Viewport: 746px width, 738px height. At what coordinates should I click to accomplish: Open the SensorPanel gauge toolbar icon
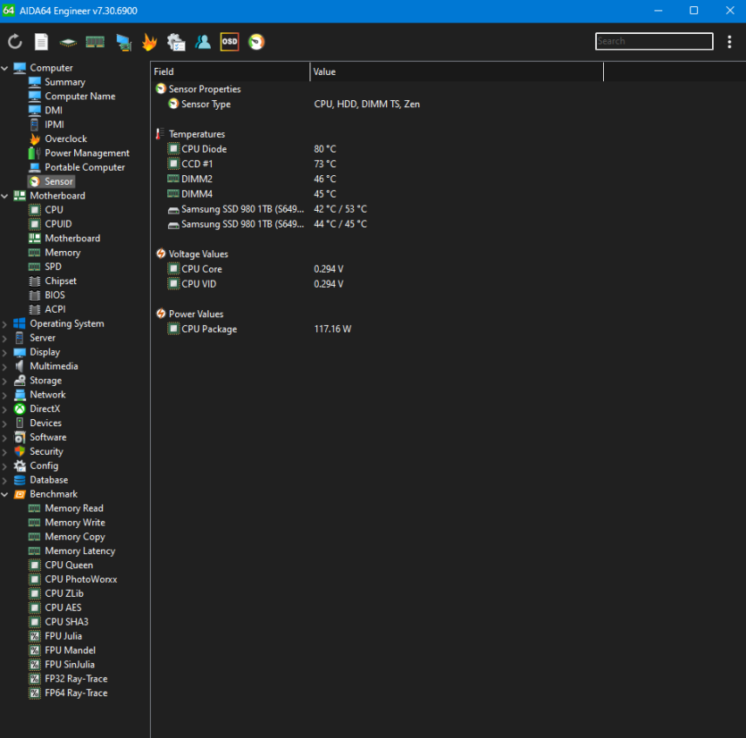[x=256, y=42]
